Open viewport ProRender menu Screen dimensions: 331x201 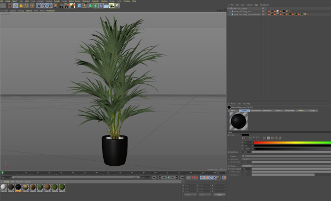tap(50, 10)
